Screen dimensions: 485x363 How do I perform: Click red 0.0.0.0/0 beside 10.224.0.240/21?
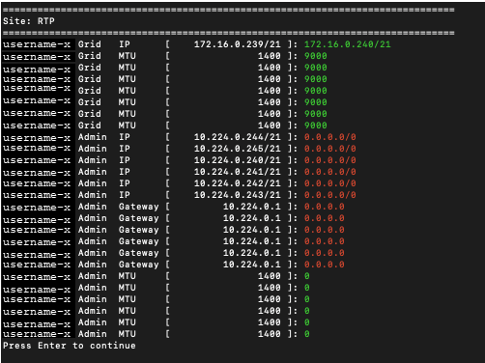point(330,160)
